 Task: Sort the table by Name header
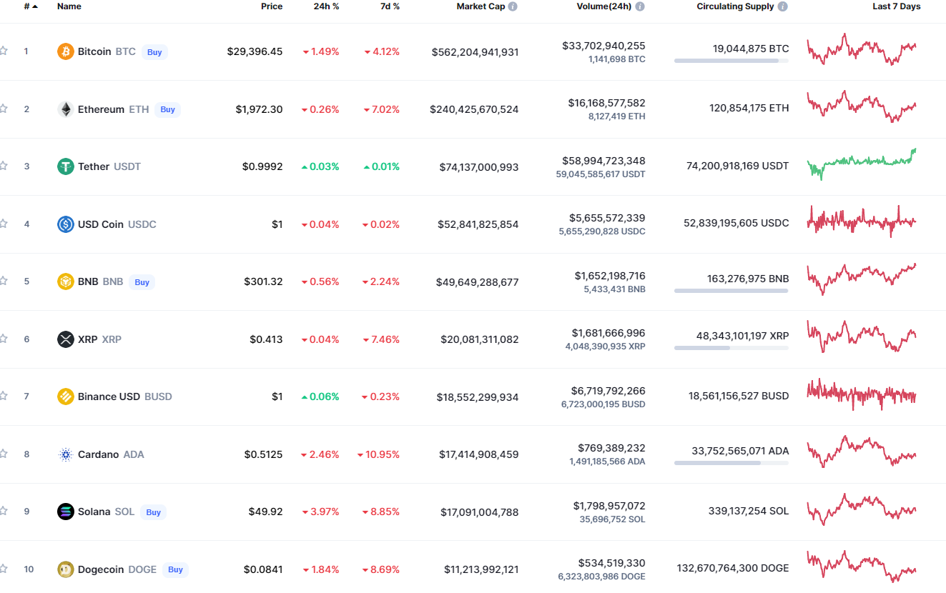pyautogui.click(x=69, y=6)
